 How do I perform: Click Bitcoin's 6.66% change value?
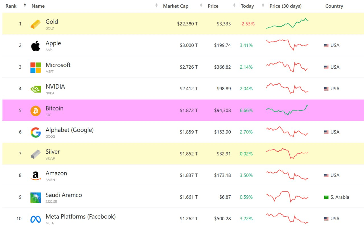coord(246,110)
